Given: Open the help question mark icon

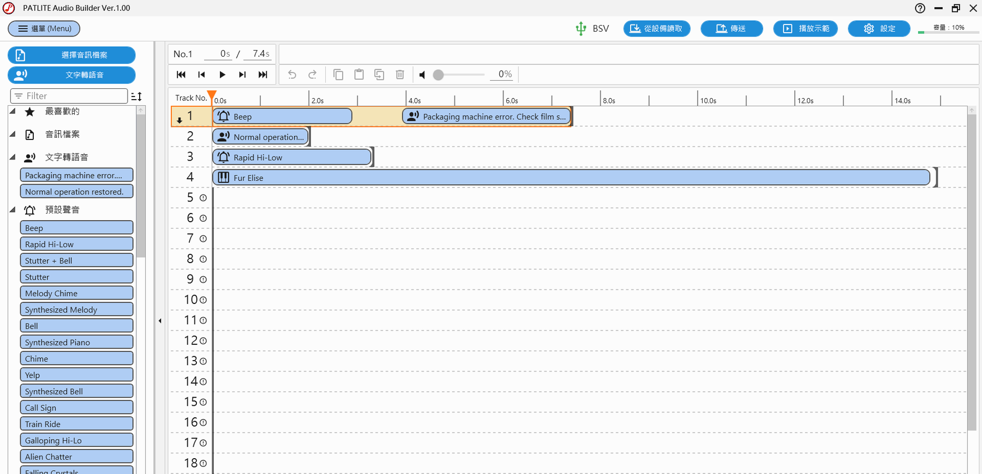Looking at the screenshot, I should click(920, 8).
